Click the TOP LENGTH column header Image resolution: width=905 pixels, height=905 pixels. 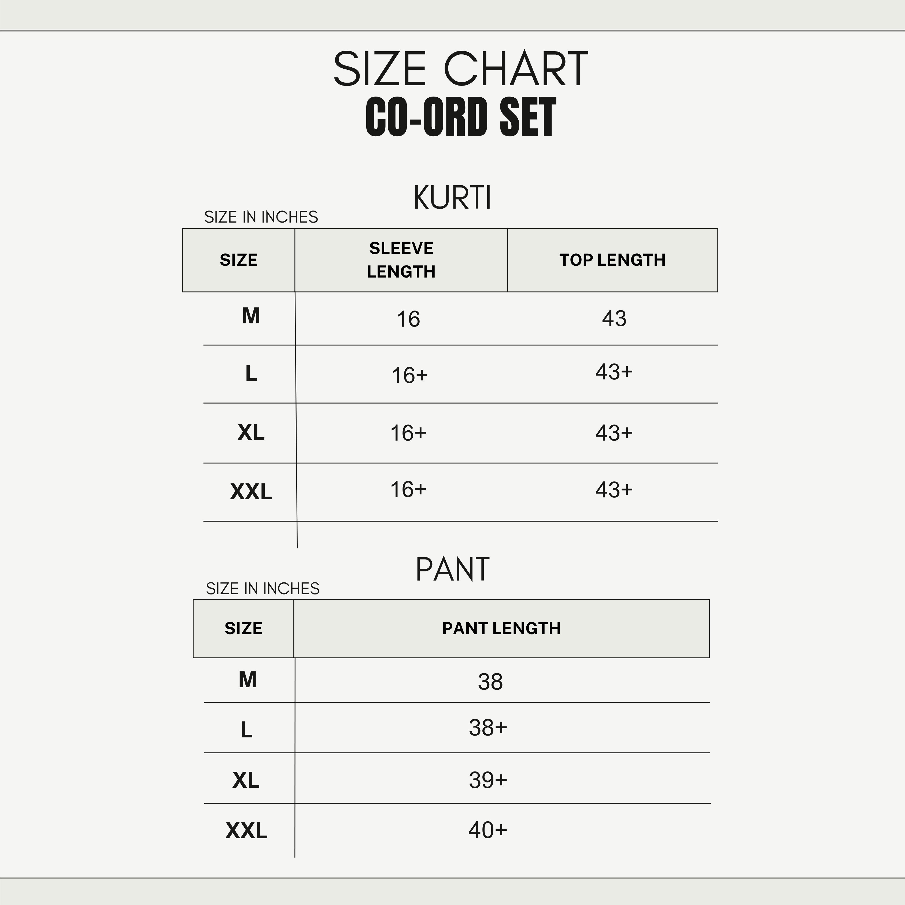tap(612, 260)
